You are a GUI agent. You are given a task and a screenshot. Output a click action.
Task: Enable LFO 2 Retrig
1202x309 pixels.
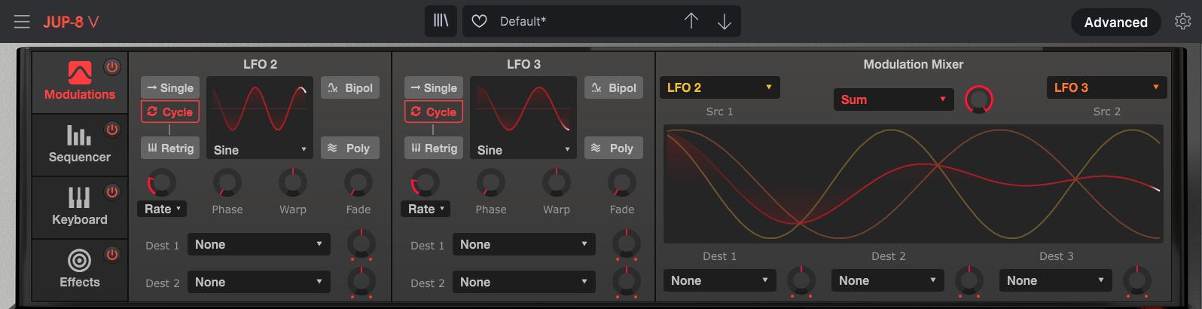coord(169,148)
